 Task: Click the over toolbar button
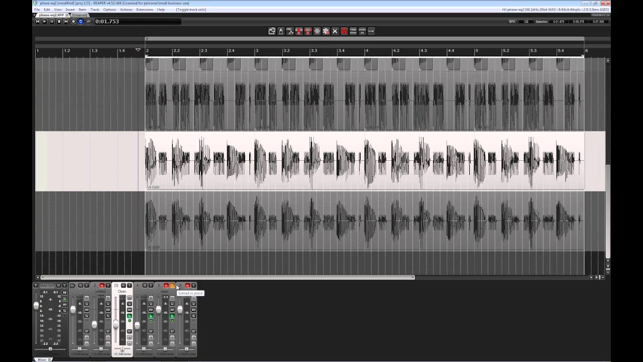[371, 31]
